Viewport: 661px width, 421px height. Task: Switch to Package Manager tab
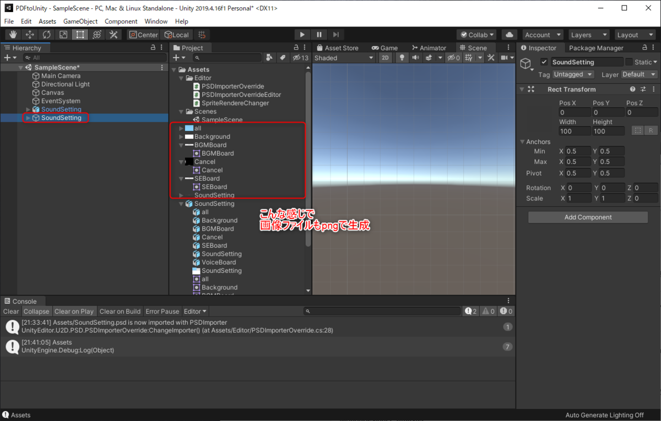[x=596, y=48]
